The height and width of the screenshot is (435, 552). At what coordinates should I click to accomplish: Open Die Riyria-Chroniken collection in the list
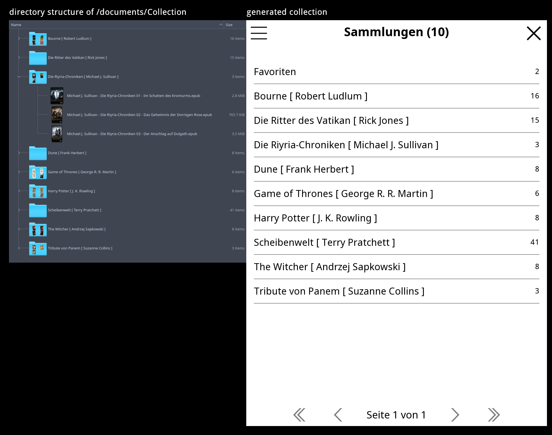pos(396,145)
